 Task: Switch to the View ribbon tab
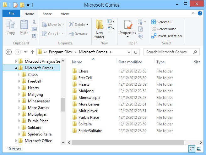tap(65, 14)
